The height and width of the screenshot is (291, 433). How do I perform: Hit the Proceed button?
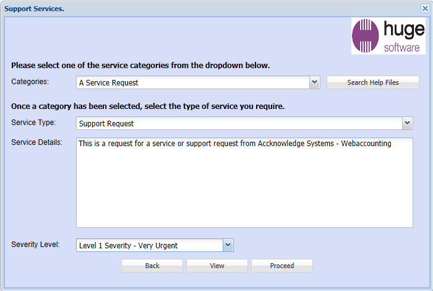tap(281, 266)
